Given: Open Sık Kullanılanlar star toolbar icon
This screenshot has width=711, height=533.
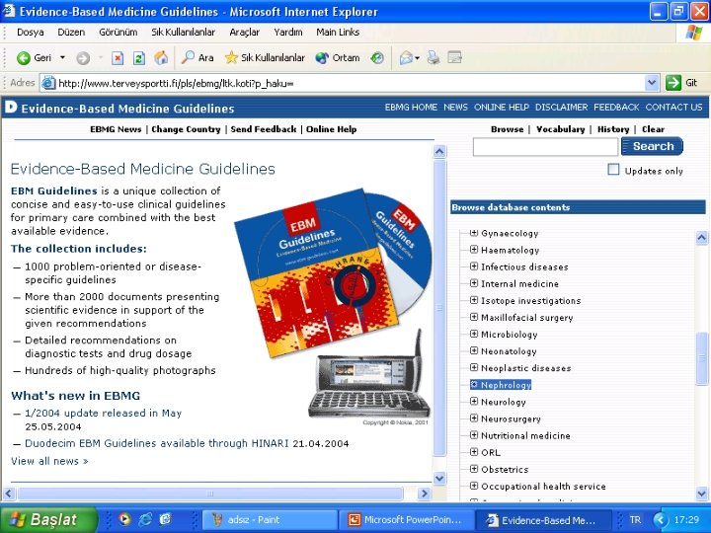Looking at the screenshot, I should pyautogui.click(x=231, y=57).
